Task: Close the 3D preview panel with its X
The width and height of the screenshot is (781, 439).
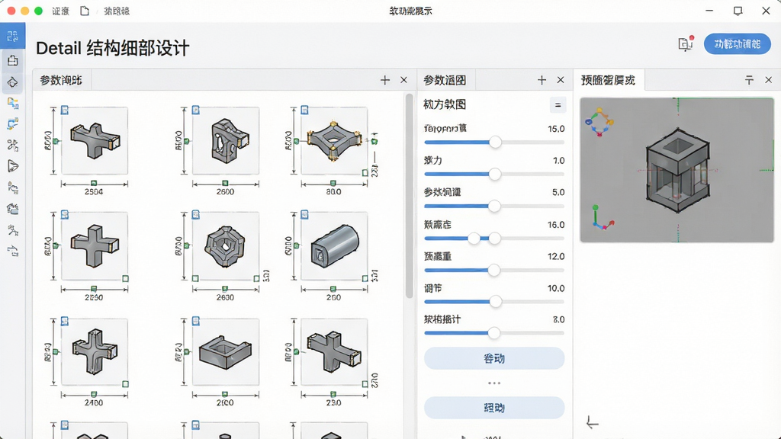Action: point(769,80)
